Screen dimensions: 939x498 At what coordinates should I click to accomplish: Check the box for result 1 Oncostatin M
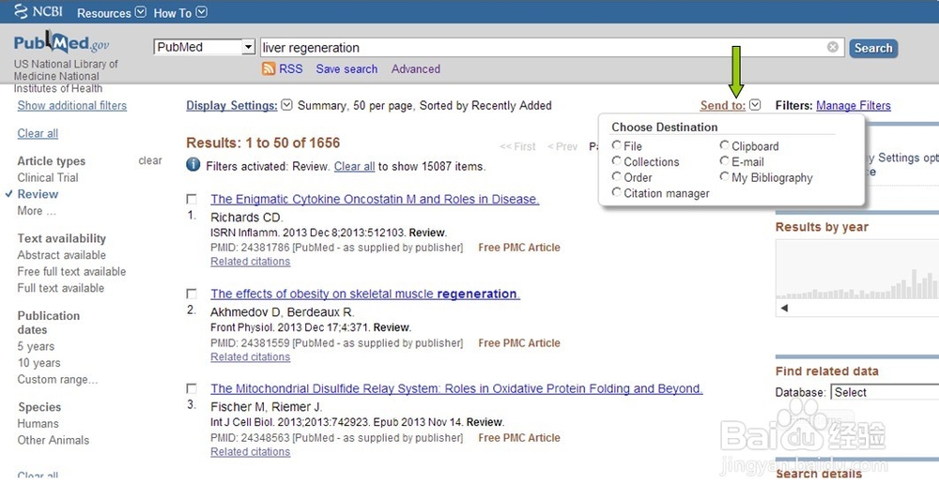coord(192,199)
